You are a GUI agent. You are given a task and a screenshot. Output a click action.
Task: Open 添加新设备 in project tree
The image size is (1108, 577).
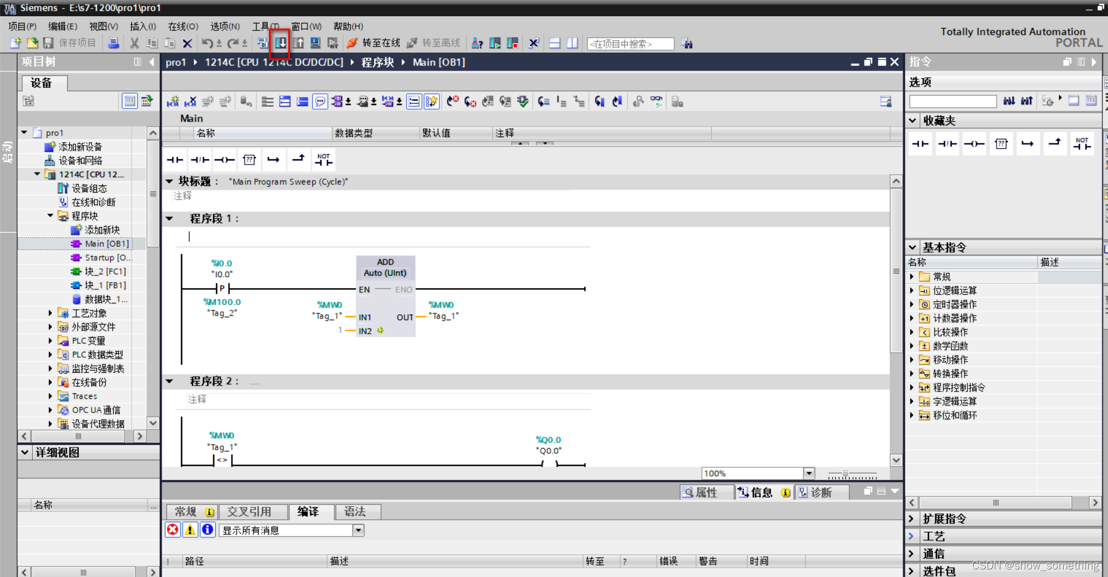pos(81,146)
